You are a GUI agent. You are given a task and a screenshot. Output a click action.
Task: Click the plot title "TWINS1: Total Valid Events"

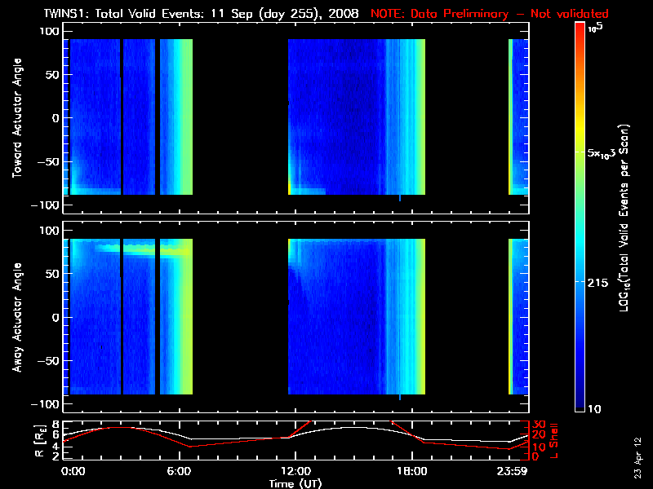124,14
